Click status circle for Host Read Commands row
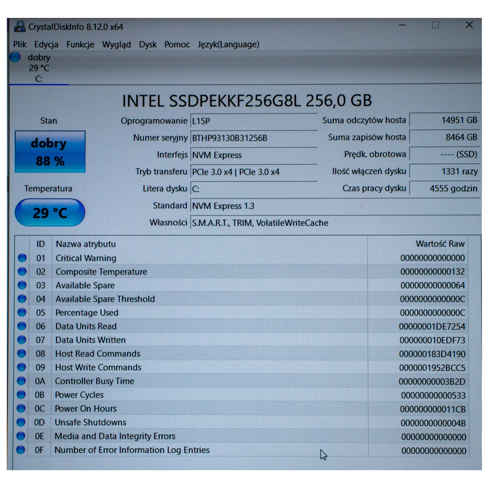This screenshot has height=489, width=489. click(22, 353)
